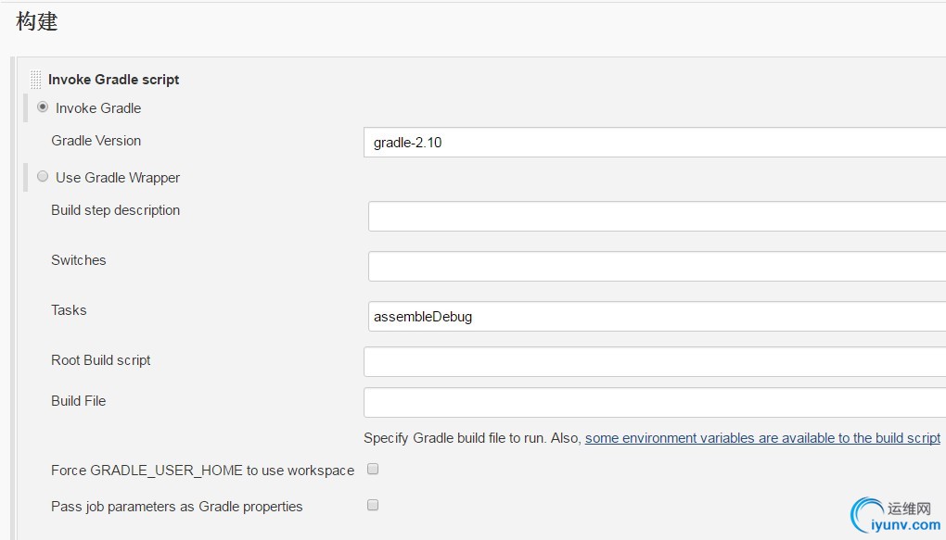Screen dimensions: 946x540
Task: Click the Tasks field containing assembleDebug
Action: (x=657, y=317)
